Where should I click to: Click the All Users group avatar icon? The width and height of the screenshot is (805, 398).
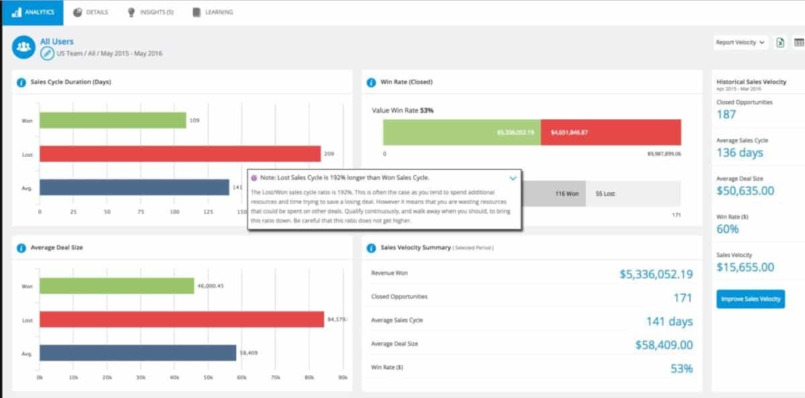click(24, 47)
